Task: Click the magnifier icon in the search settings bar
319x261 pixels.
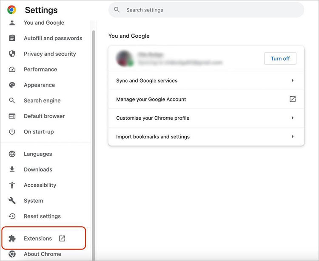Action: [117, 10]
